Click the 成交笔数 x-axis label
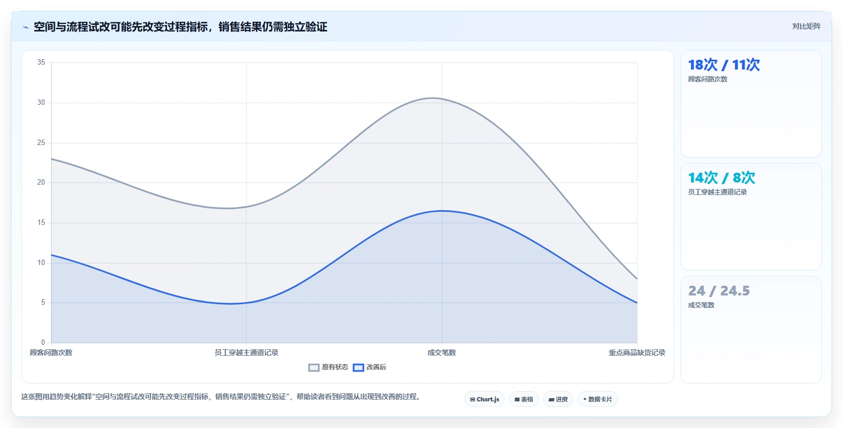 [442, 353]
